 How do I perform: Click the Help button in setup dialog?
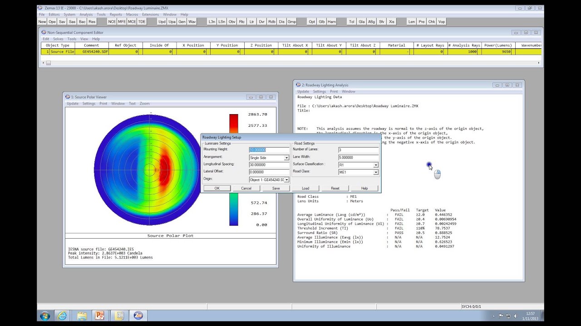tap(364, 188)
